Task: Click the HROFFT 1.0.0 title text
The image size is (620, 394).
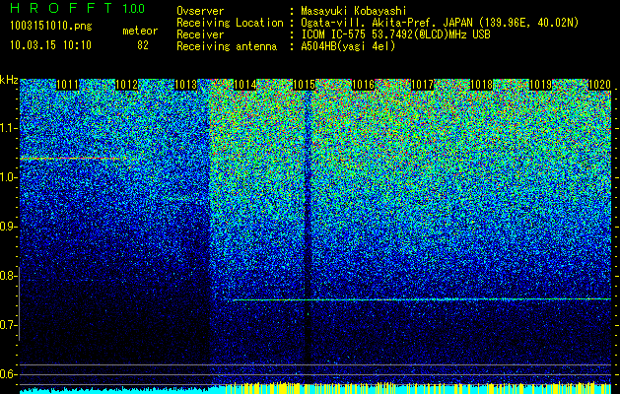Action: [77, 8]
